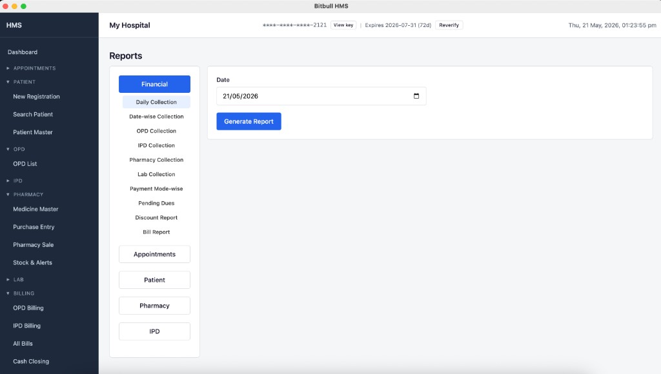Go to Dashboard in sidebar
The height and width of the screenshot is (374, 661).
coord(23,52)
